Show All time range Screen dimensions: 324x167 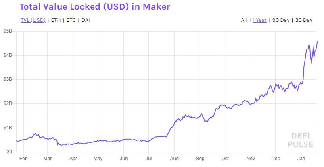[x=244, y=20]
